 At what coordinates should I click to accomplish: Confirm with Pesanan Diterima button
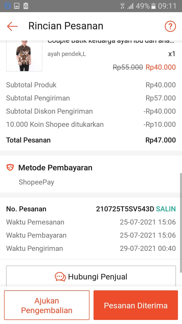pos(136,305)
